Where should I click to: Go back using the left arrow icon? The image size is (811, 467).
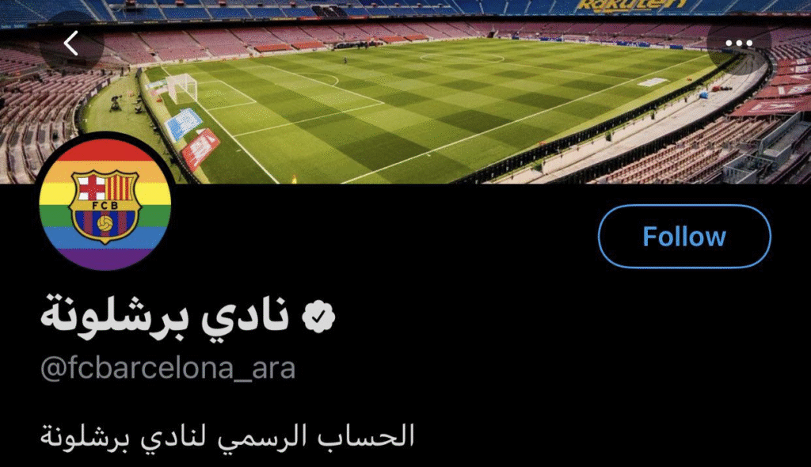coord(71,43)
